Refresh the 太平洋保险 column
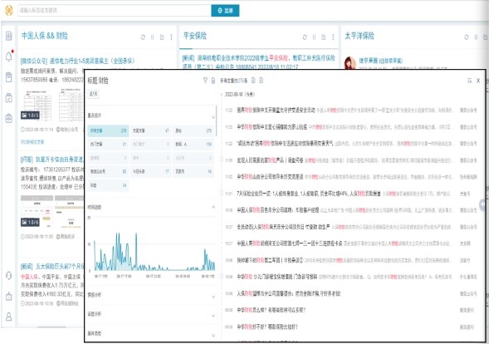493x349 pixels. coord(466,37)
